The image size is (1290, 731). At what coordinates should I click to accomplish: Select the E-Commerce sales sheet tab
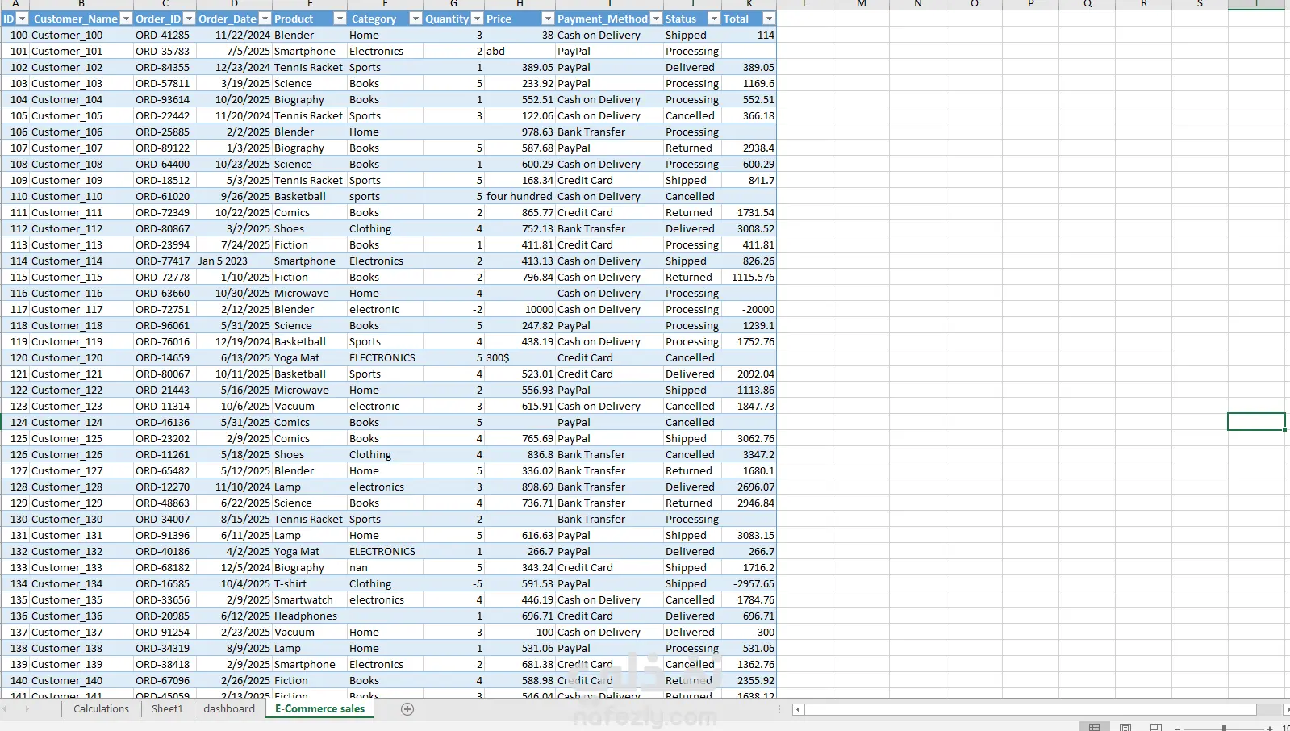tap(320, 709)
